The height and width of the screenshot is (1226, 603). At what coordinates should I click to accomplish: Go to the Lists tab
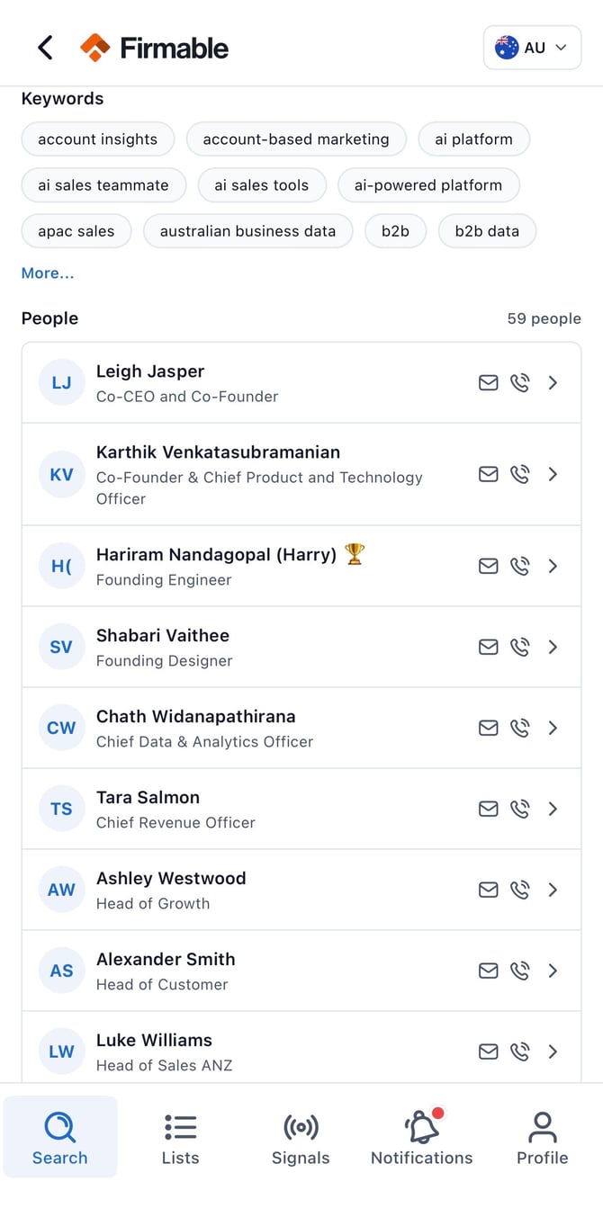tap(180, 1138)
